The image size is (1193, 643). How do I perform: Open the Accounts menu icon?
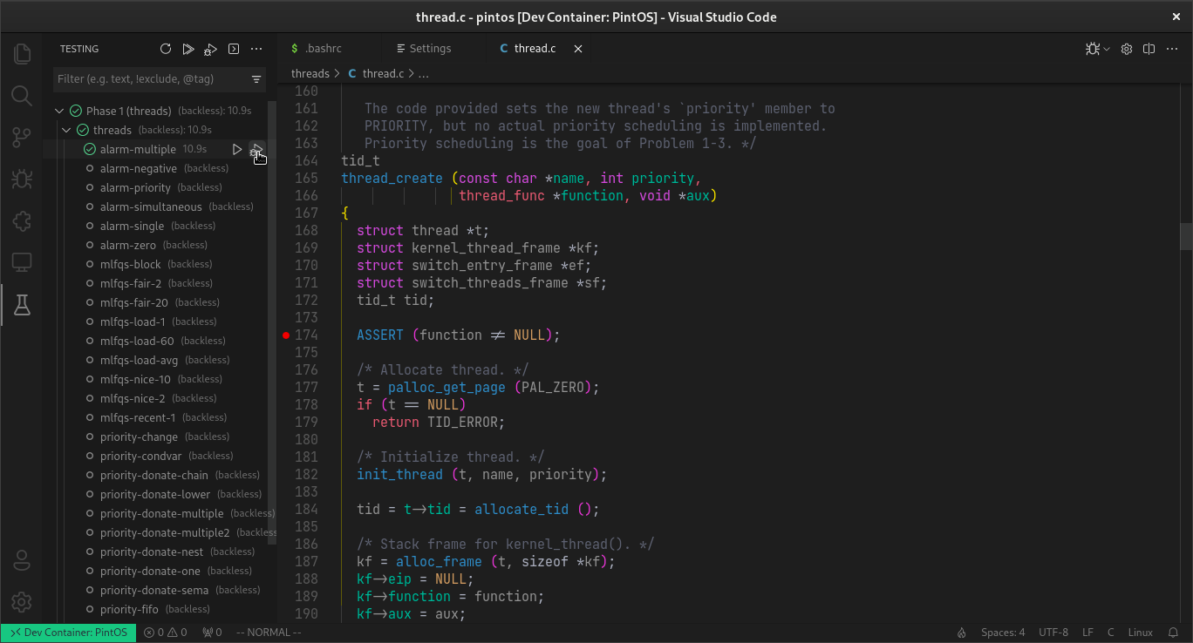point(22,560)
